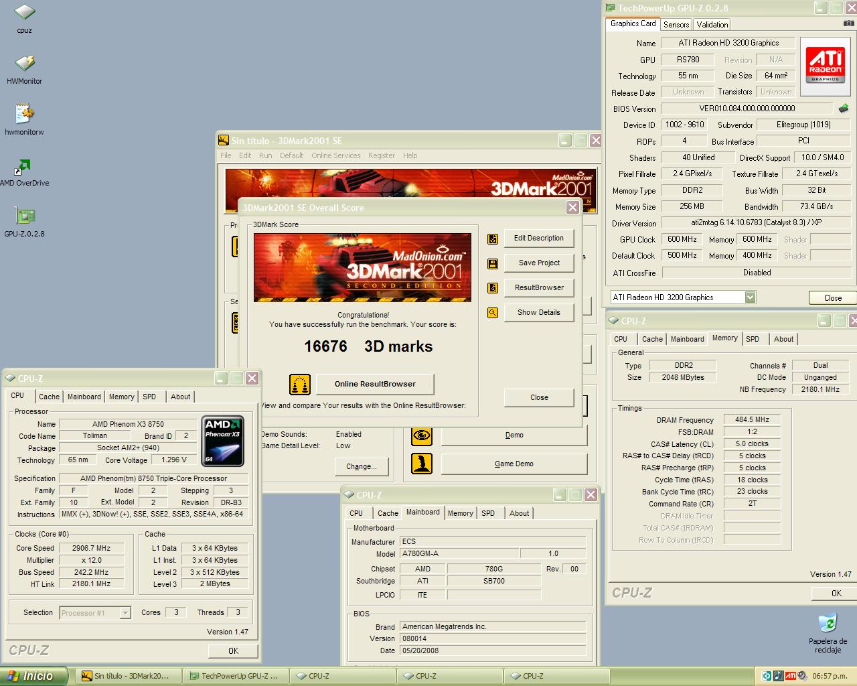The width and height of the screenshot is (857, 686).
Task: Open the Help menu in 3DMark2001
Action: (x=410, y=155)
